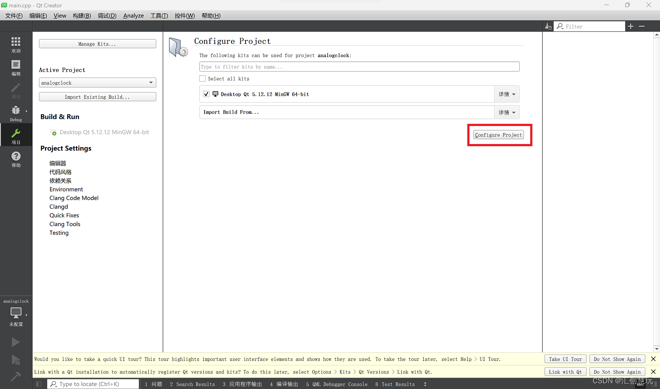Image resolution: width=660 pixels, height=389 pixels.
Task: Click Import Existing Build button
Action: pyautogui.click(x=97, y=97)
